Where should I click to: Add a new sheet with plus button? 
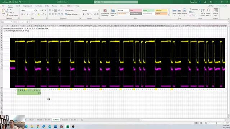point(82,120)
